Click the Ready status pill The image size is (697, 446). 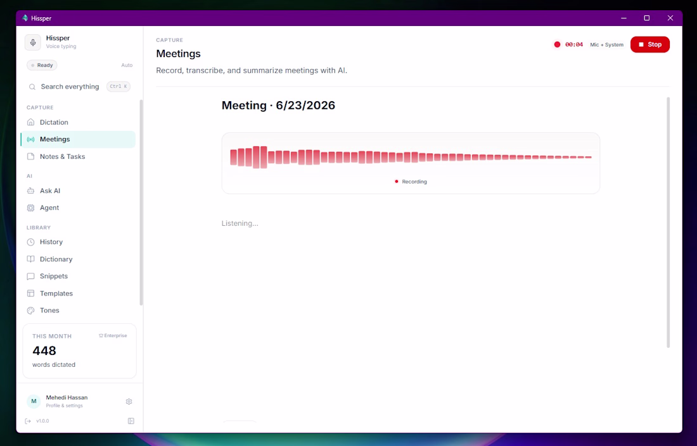(x=42, y=65)
